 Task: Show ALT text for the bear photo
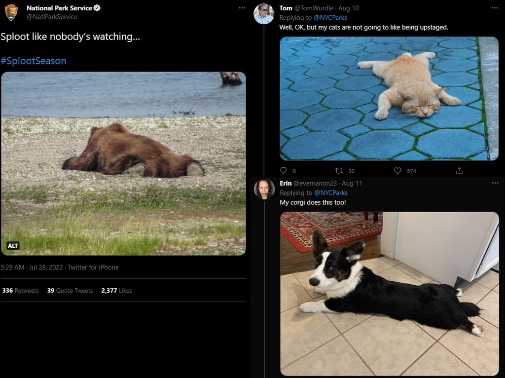pyautogui.click(x=13, y=246)
